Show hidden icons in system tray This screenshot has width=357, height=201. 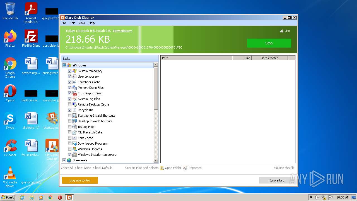[311, 197]
